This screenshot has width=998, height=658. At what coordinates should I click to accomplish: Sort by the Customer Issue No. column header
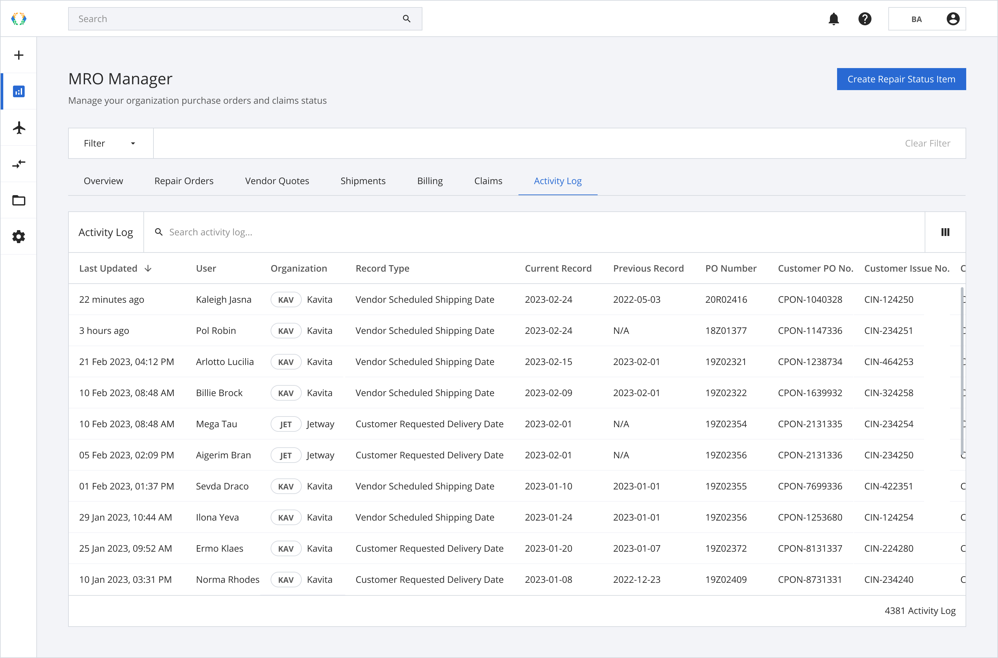coord(907,269)
